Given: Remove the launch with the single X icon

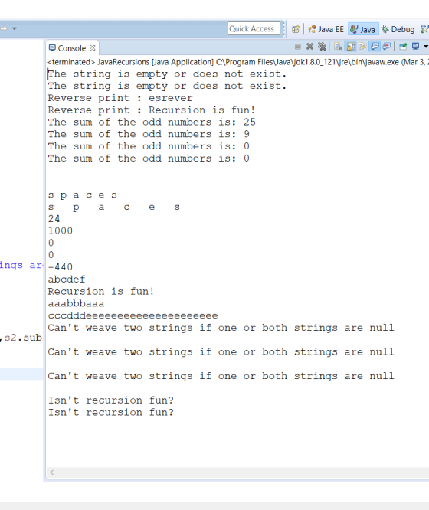Looking at the screenshot, I should [309, 47].
